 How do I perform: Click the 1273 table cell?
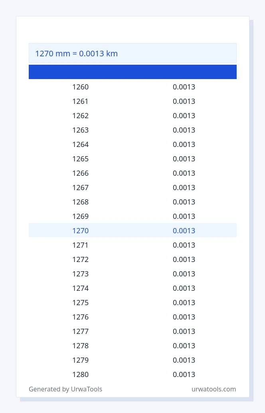(81, 274)
